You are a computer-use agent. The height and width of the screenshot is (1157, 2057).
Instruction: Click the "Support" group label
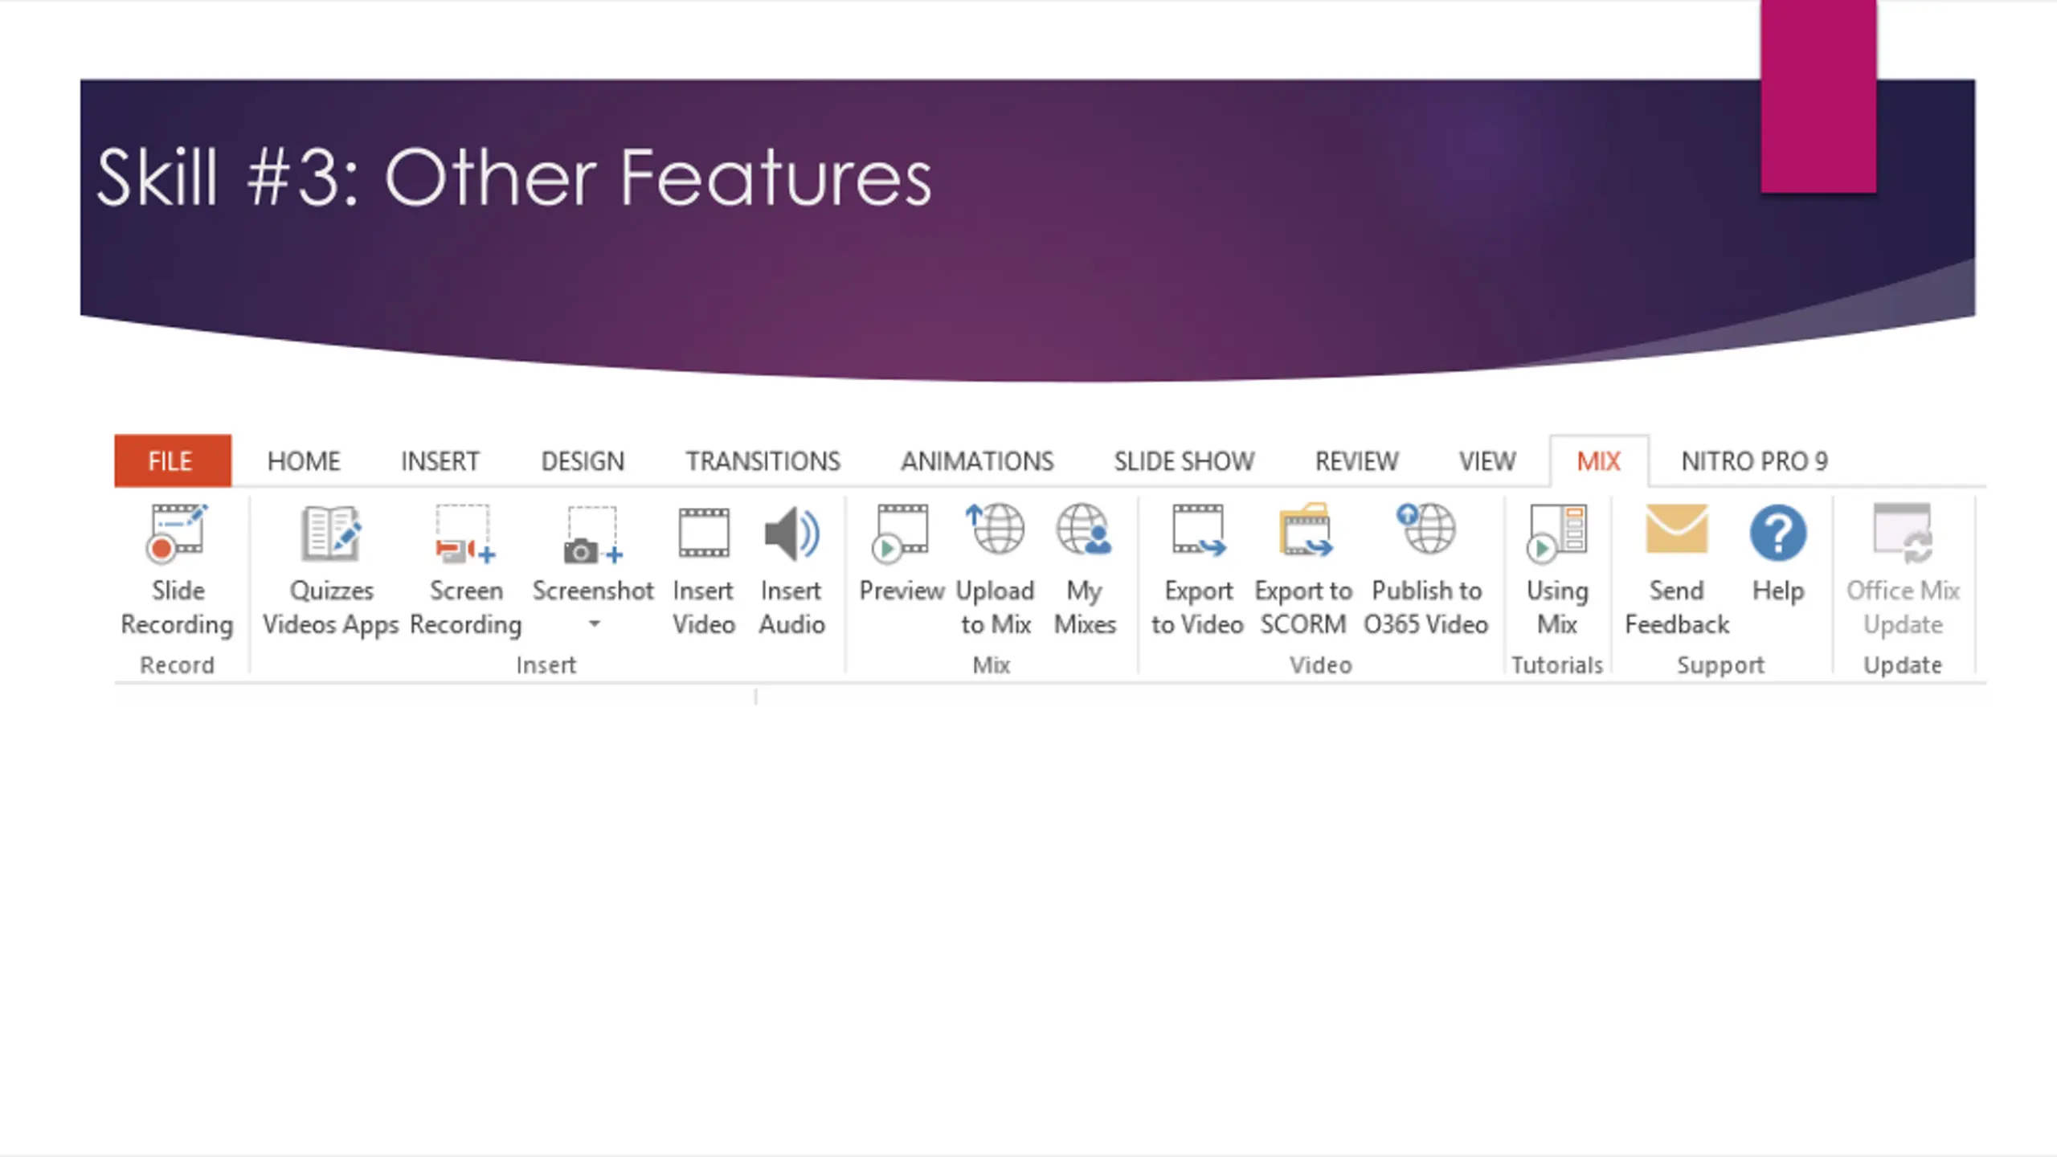click(x=1720, y=665)
